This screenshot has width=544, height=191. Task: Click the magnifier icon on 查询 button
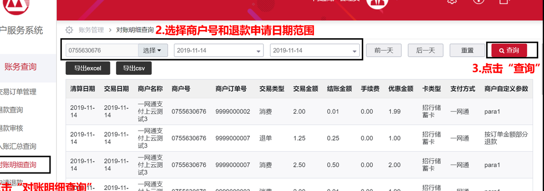click(502, 51)
